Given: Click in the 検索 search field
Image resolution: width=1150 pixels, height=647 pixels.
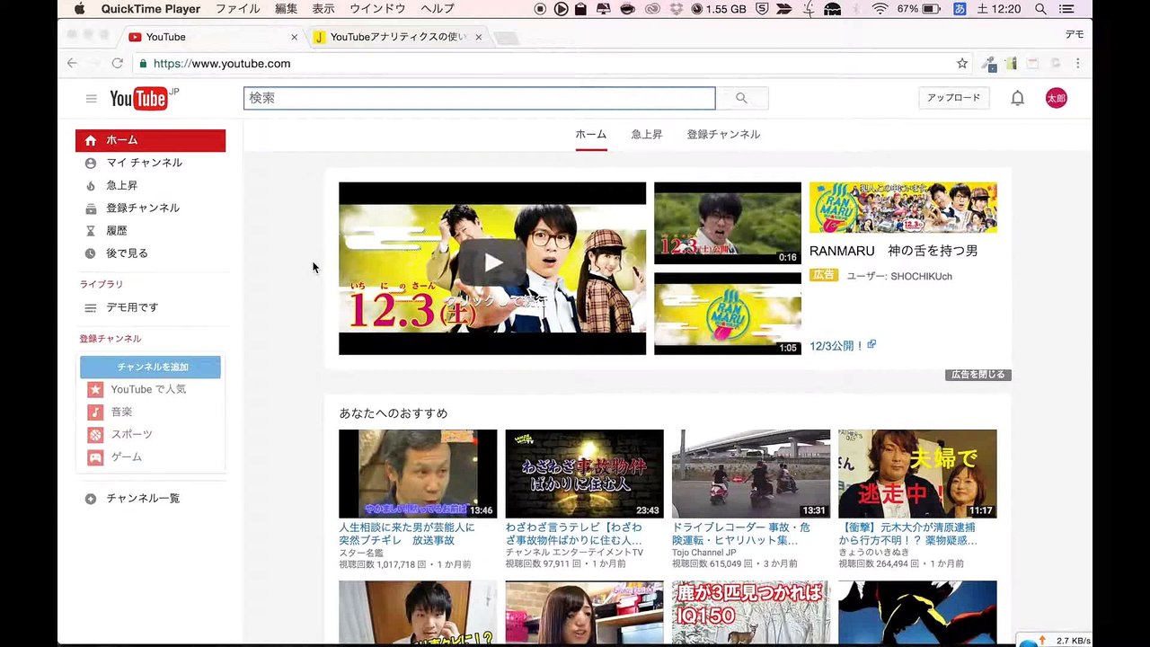Looking at the screenshot, I should pyautogui.click(x=479, y=98).
